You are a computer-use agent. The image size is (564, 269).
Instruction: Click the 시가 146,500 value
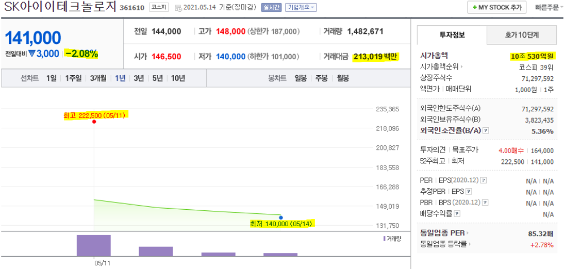pyautogui.click(x=166, y=57)
